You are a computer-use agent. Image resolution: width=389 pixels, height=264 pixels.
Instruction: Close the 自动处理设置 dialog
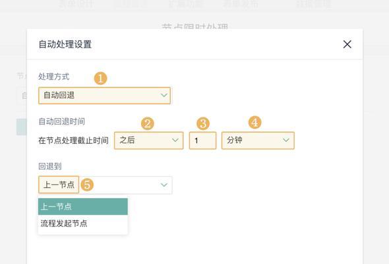pos(347,44)
